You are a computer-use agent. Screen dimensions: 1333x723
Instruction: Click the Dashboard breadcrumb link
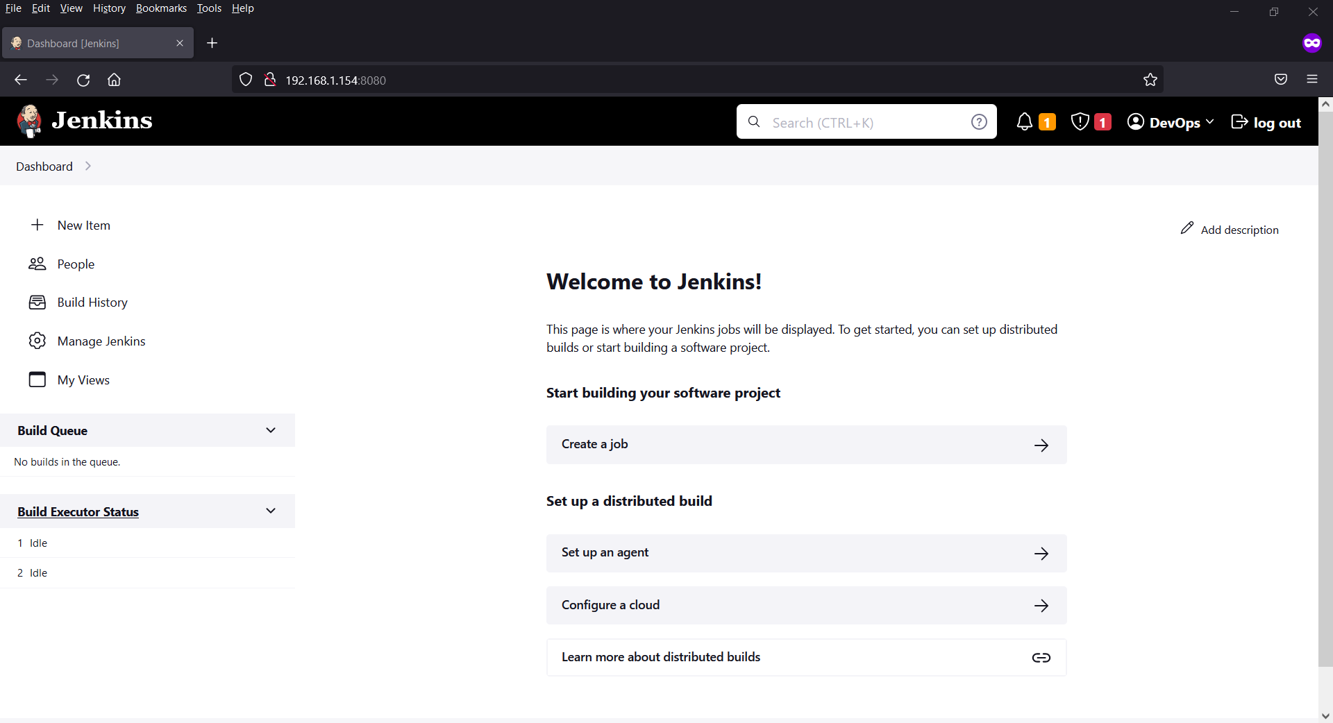(44, 167)
